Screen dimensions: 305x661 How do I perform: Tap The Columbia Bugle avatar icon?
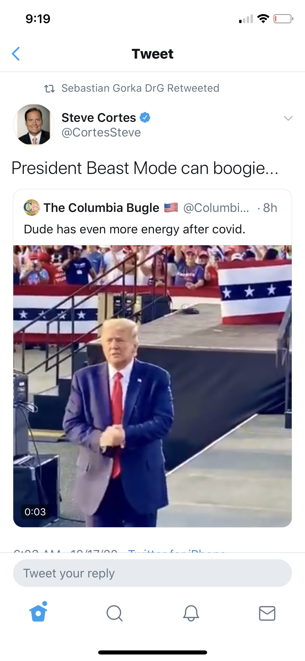pos(31,208)
